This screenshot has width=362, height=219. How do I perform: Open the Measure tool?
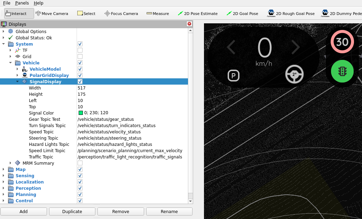click(x=157, y=13)
